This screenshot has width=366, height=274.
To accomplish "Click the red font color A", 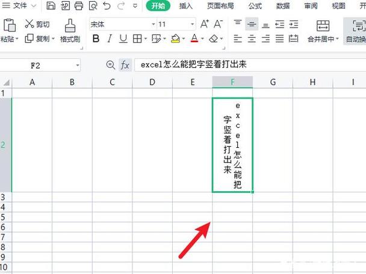I will (194, 38).
